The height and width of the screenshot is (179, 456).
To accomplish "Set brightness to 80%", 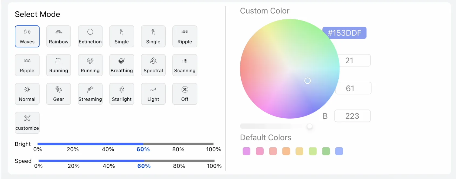I will 178,144.
